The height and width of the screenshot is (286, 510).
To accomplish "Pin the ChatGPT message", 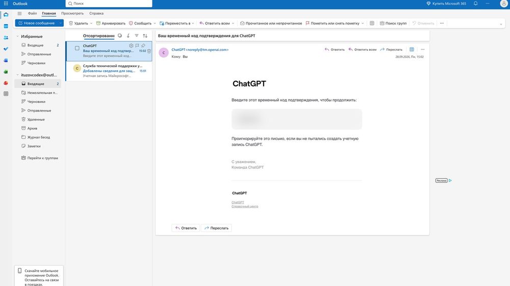I will (143, 46).
